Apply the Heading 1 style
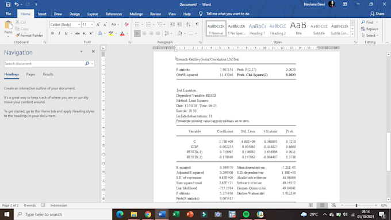This screenshot has width=391, height=220. tap(257, 28)
